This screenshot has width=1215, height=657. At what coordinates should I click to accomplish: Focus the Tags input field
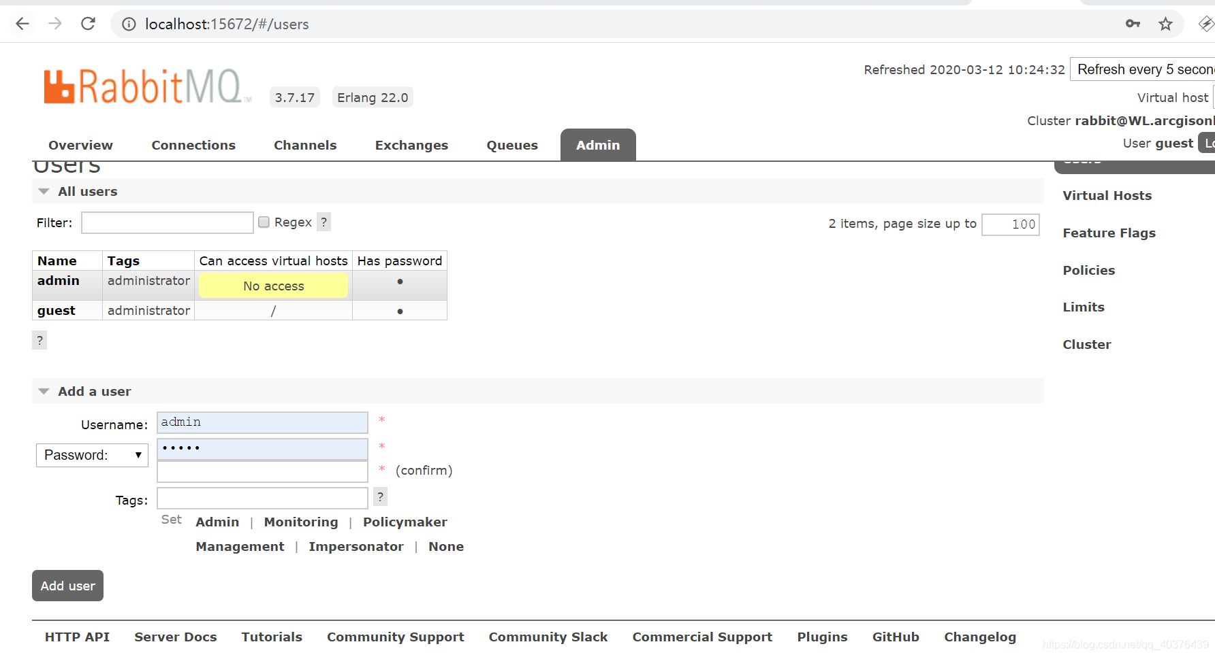coord(262,498)
